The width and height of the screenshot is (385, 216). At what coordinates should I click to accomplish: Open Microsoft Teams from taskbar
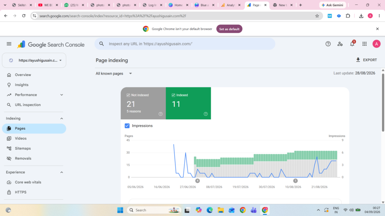click(x=254, y=210)
